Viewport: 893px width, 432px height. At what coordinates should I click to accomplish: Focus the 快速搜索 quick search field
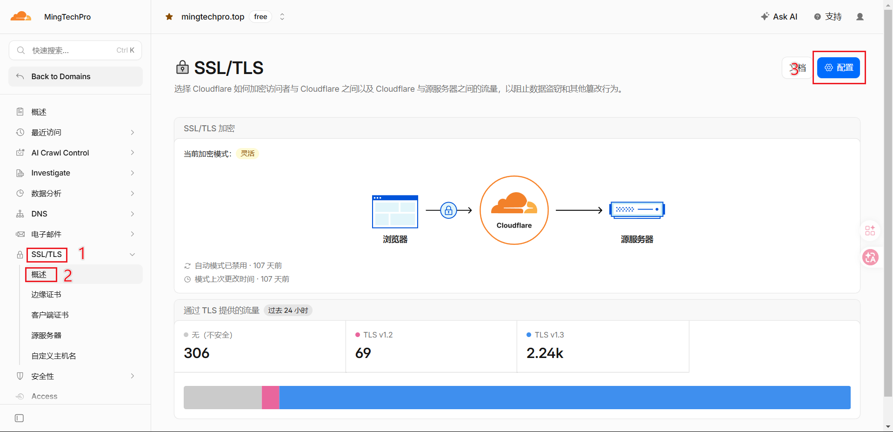pyautogui.click(x=75, y=50)
